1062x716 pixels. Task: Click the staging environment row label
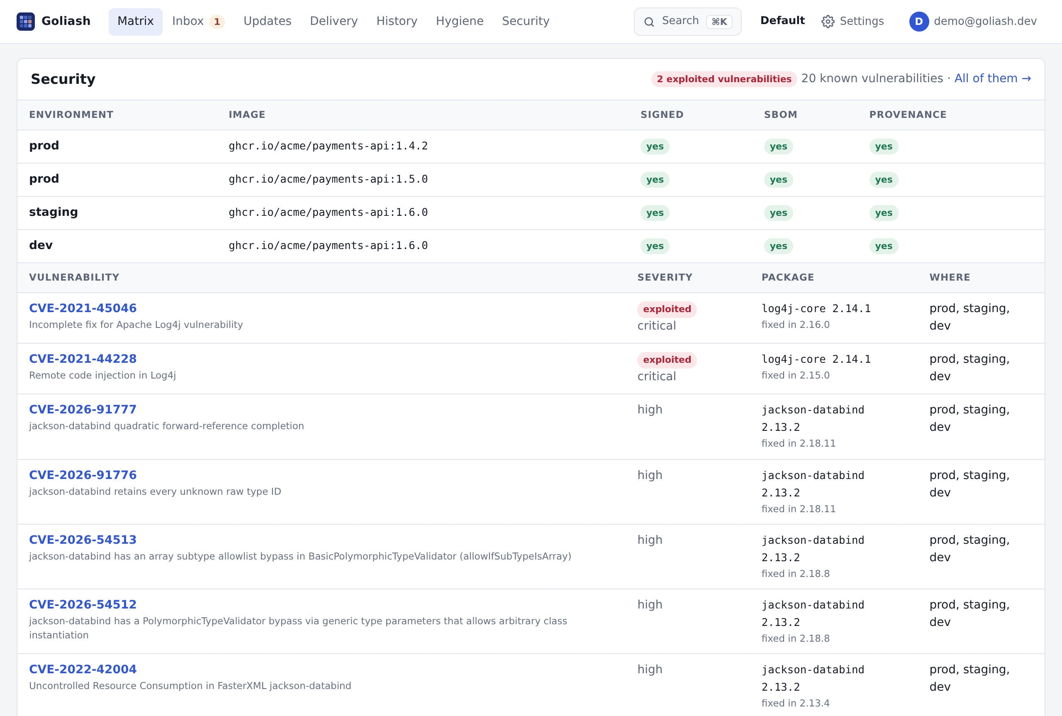pyautogui.click(x=54, y=212)
